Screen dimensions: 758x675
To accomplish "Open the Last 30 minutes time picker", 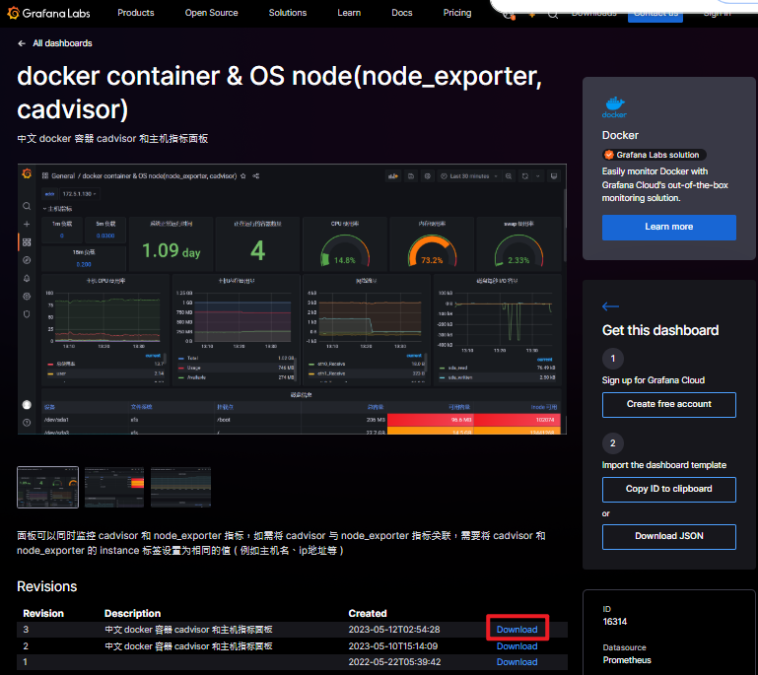I will click(469, 176).
